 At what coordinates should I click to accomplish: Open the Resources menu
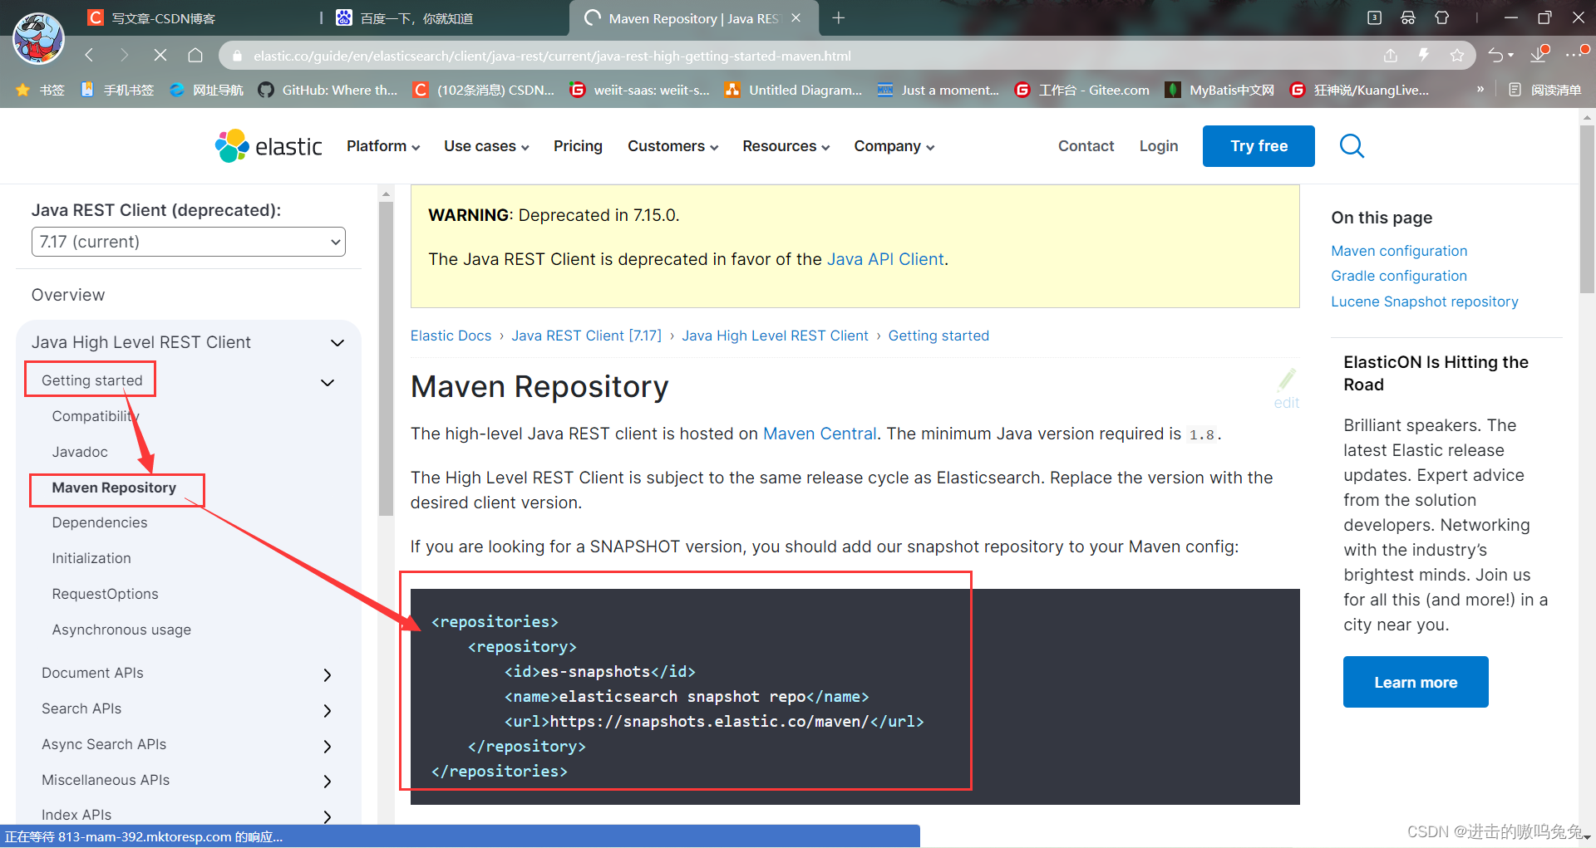click(x=786, y=146)
